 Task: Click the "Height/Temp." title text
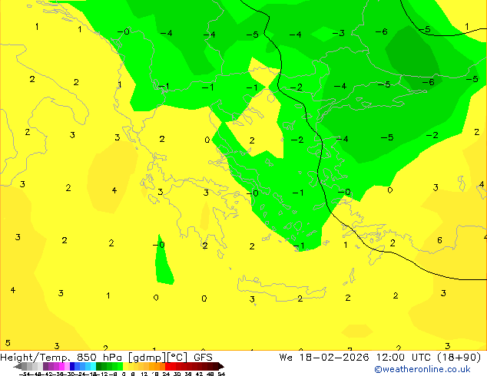pos(35,358)
